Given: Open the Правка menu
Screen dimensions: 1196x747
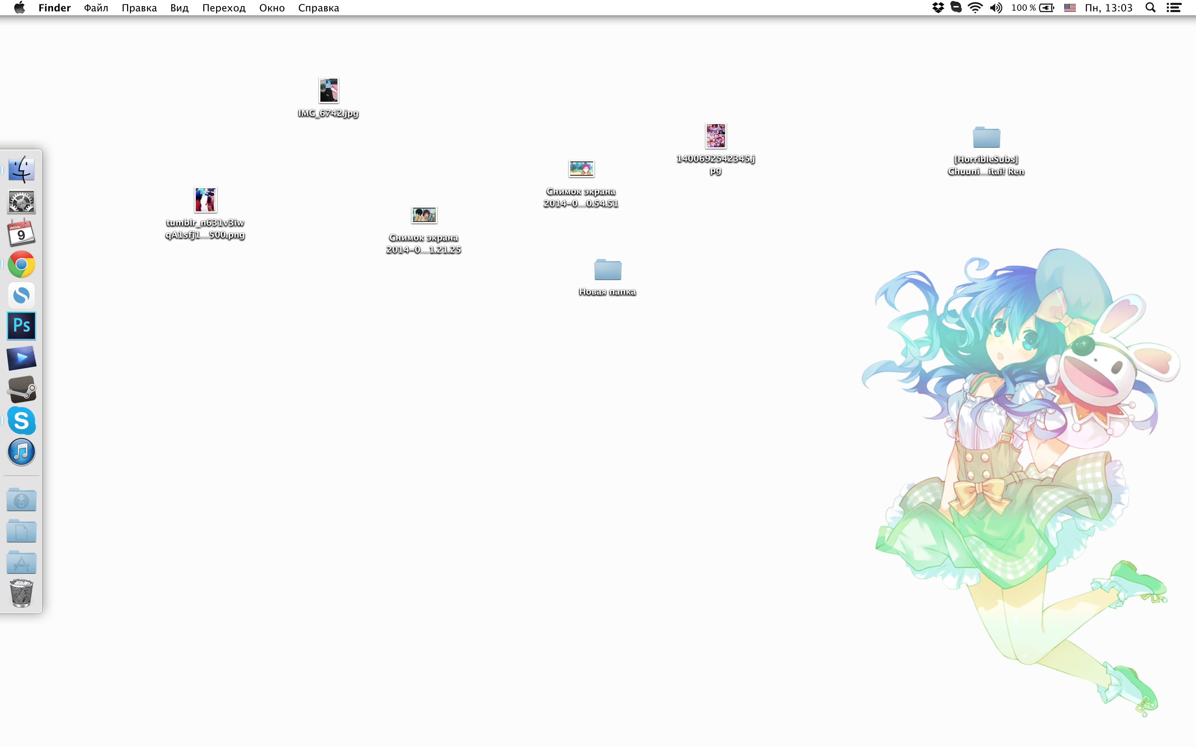Looking at the screenshot, I should [140, 7].
